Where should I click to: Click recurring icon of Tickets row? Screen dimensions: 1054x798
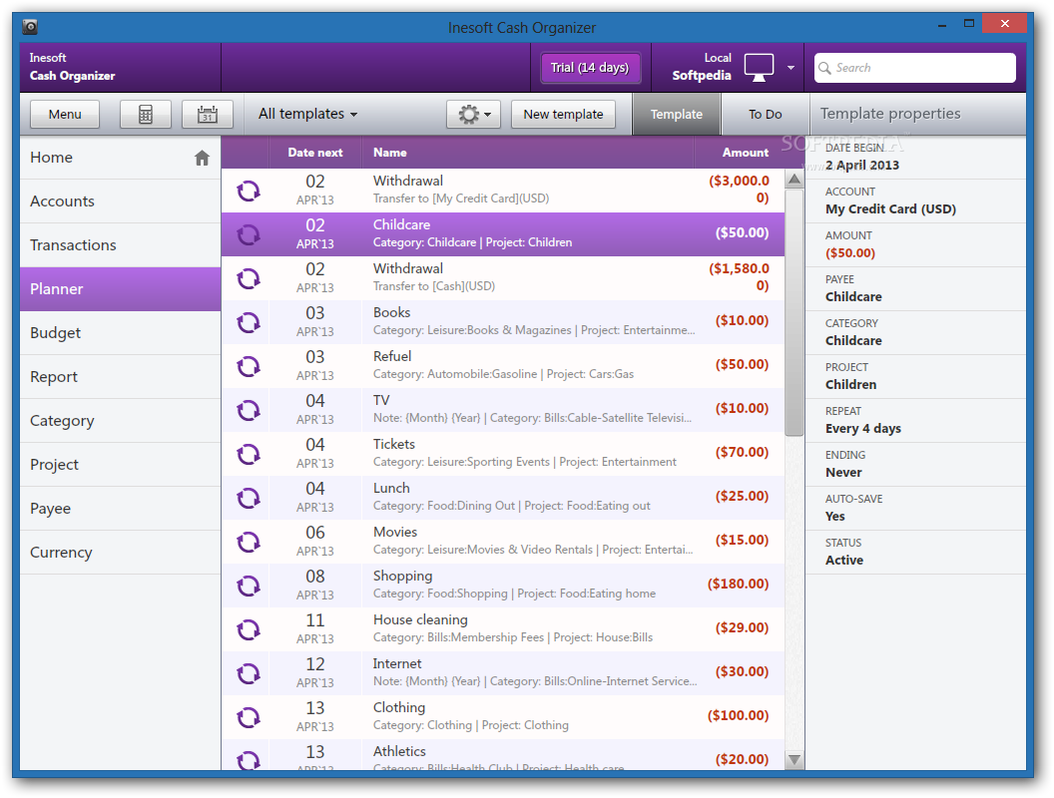[249, 454]
